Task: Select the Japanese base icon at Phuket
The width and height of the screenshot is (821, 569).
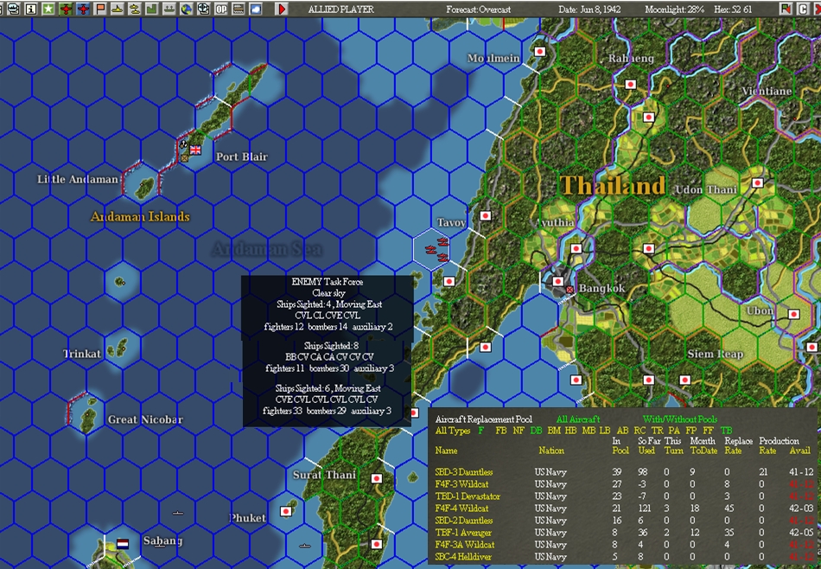Action: (285, 511)
